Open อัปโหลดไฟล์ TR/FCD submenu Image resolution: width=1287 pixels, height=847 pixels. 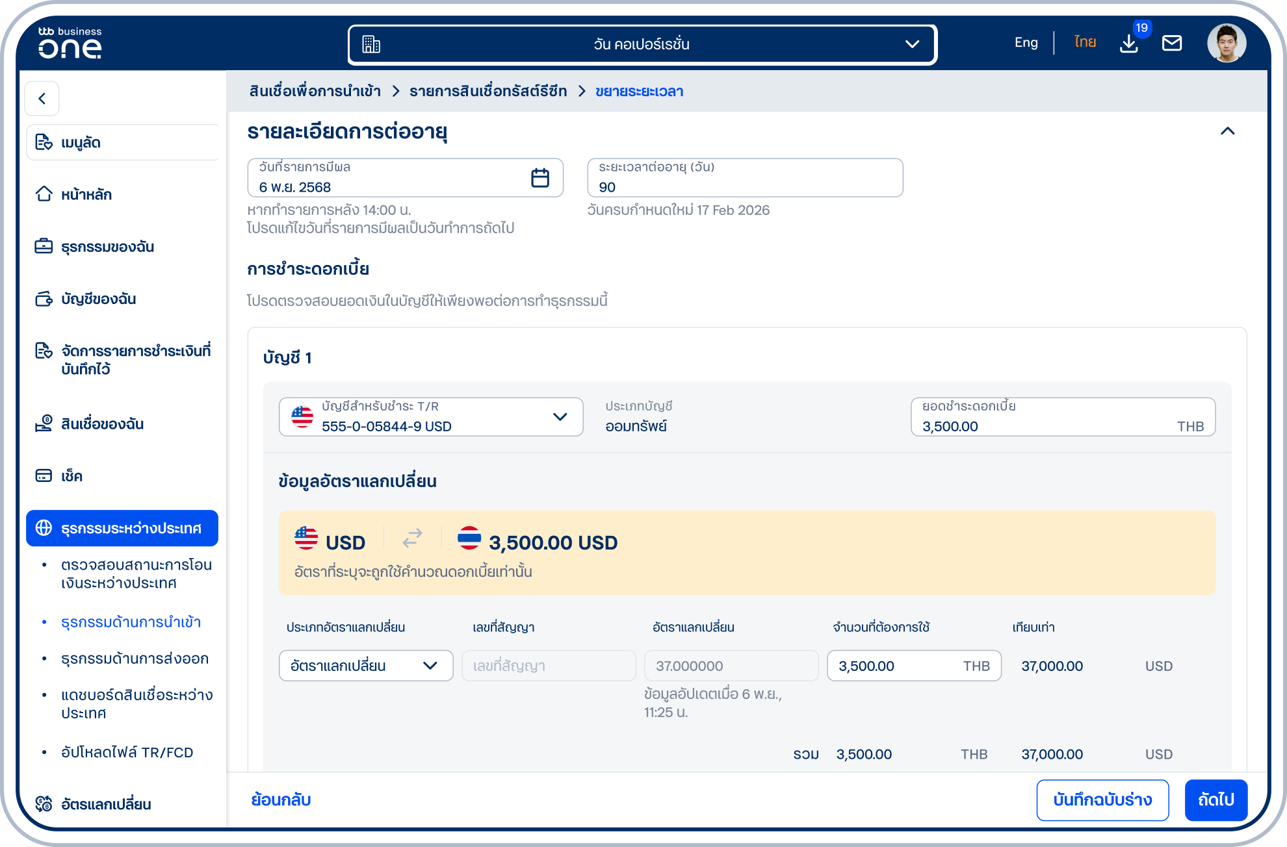pyautogui.click(x=127, y=752)
